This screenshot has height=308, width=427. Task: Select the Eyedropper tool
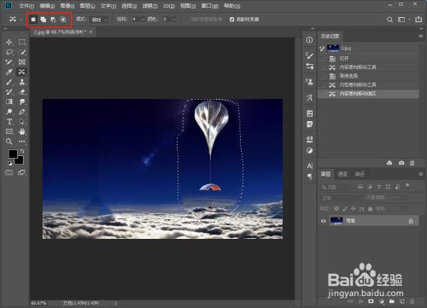point(9,72)
